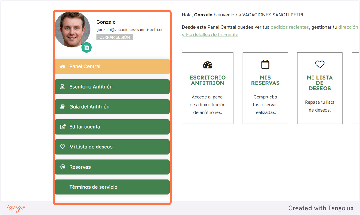Click the user name Gonzalo beside the photo
The height and width of the screenshot is (215, 360).
pyautogui.click(x=106, y=22)
